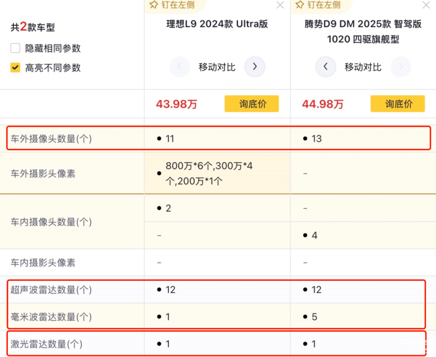Click the pin icon above 理想L9 column
This screenshot has width=436, height=357.
154,5
